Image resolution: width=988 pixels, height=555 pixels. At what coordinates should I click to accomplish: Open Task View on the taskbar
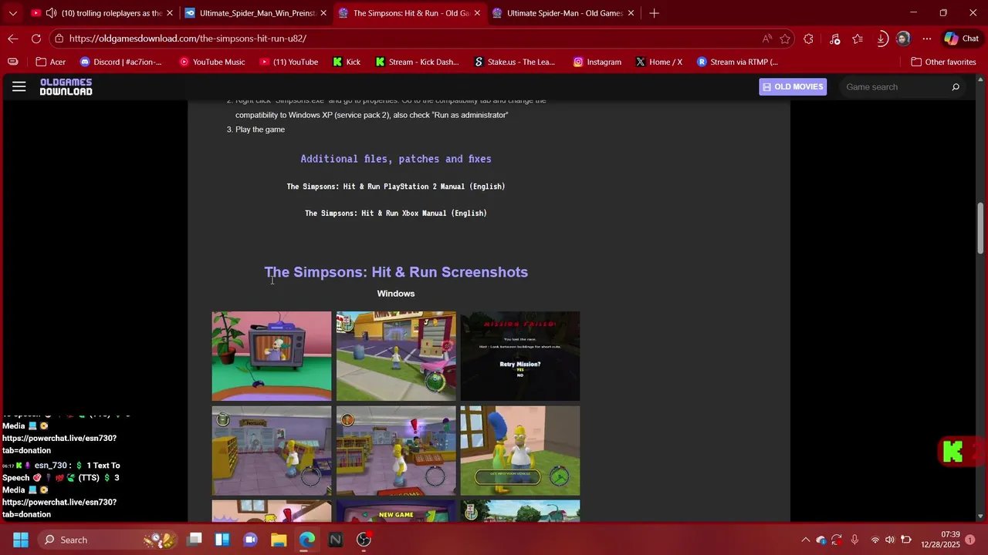click(195, 540)
